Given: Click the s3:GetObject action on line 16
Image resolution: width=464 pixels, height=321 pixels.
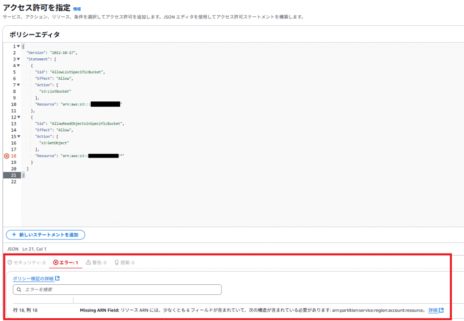Looking at the screenshot, I should click(53, 143).
